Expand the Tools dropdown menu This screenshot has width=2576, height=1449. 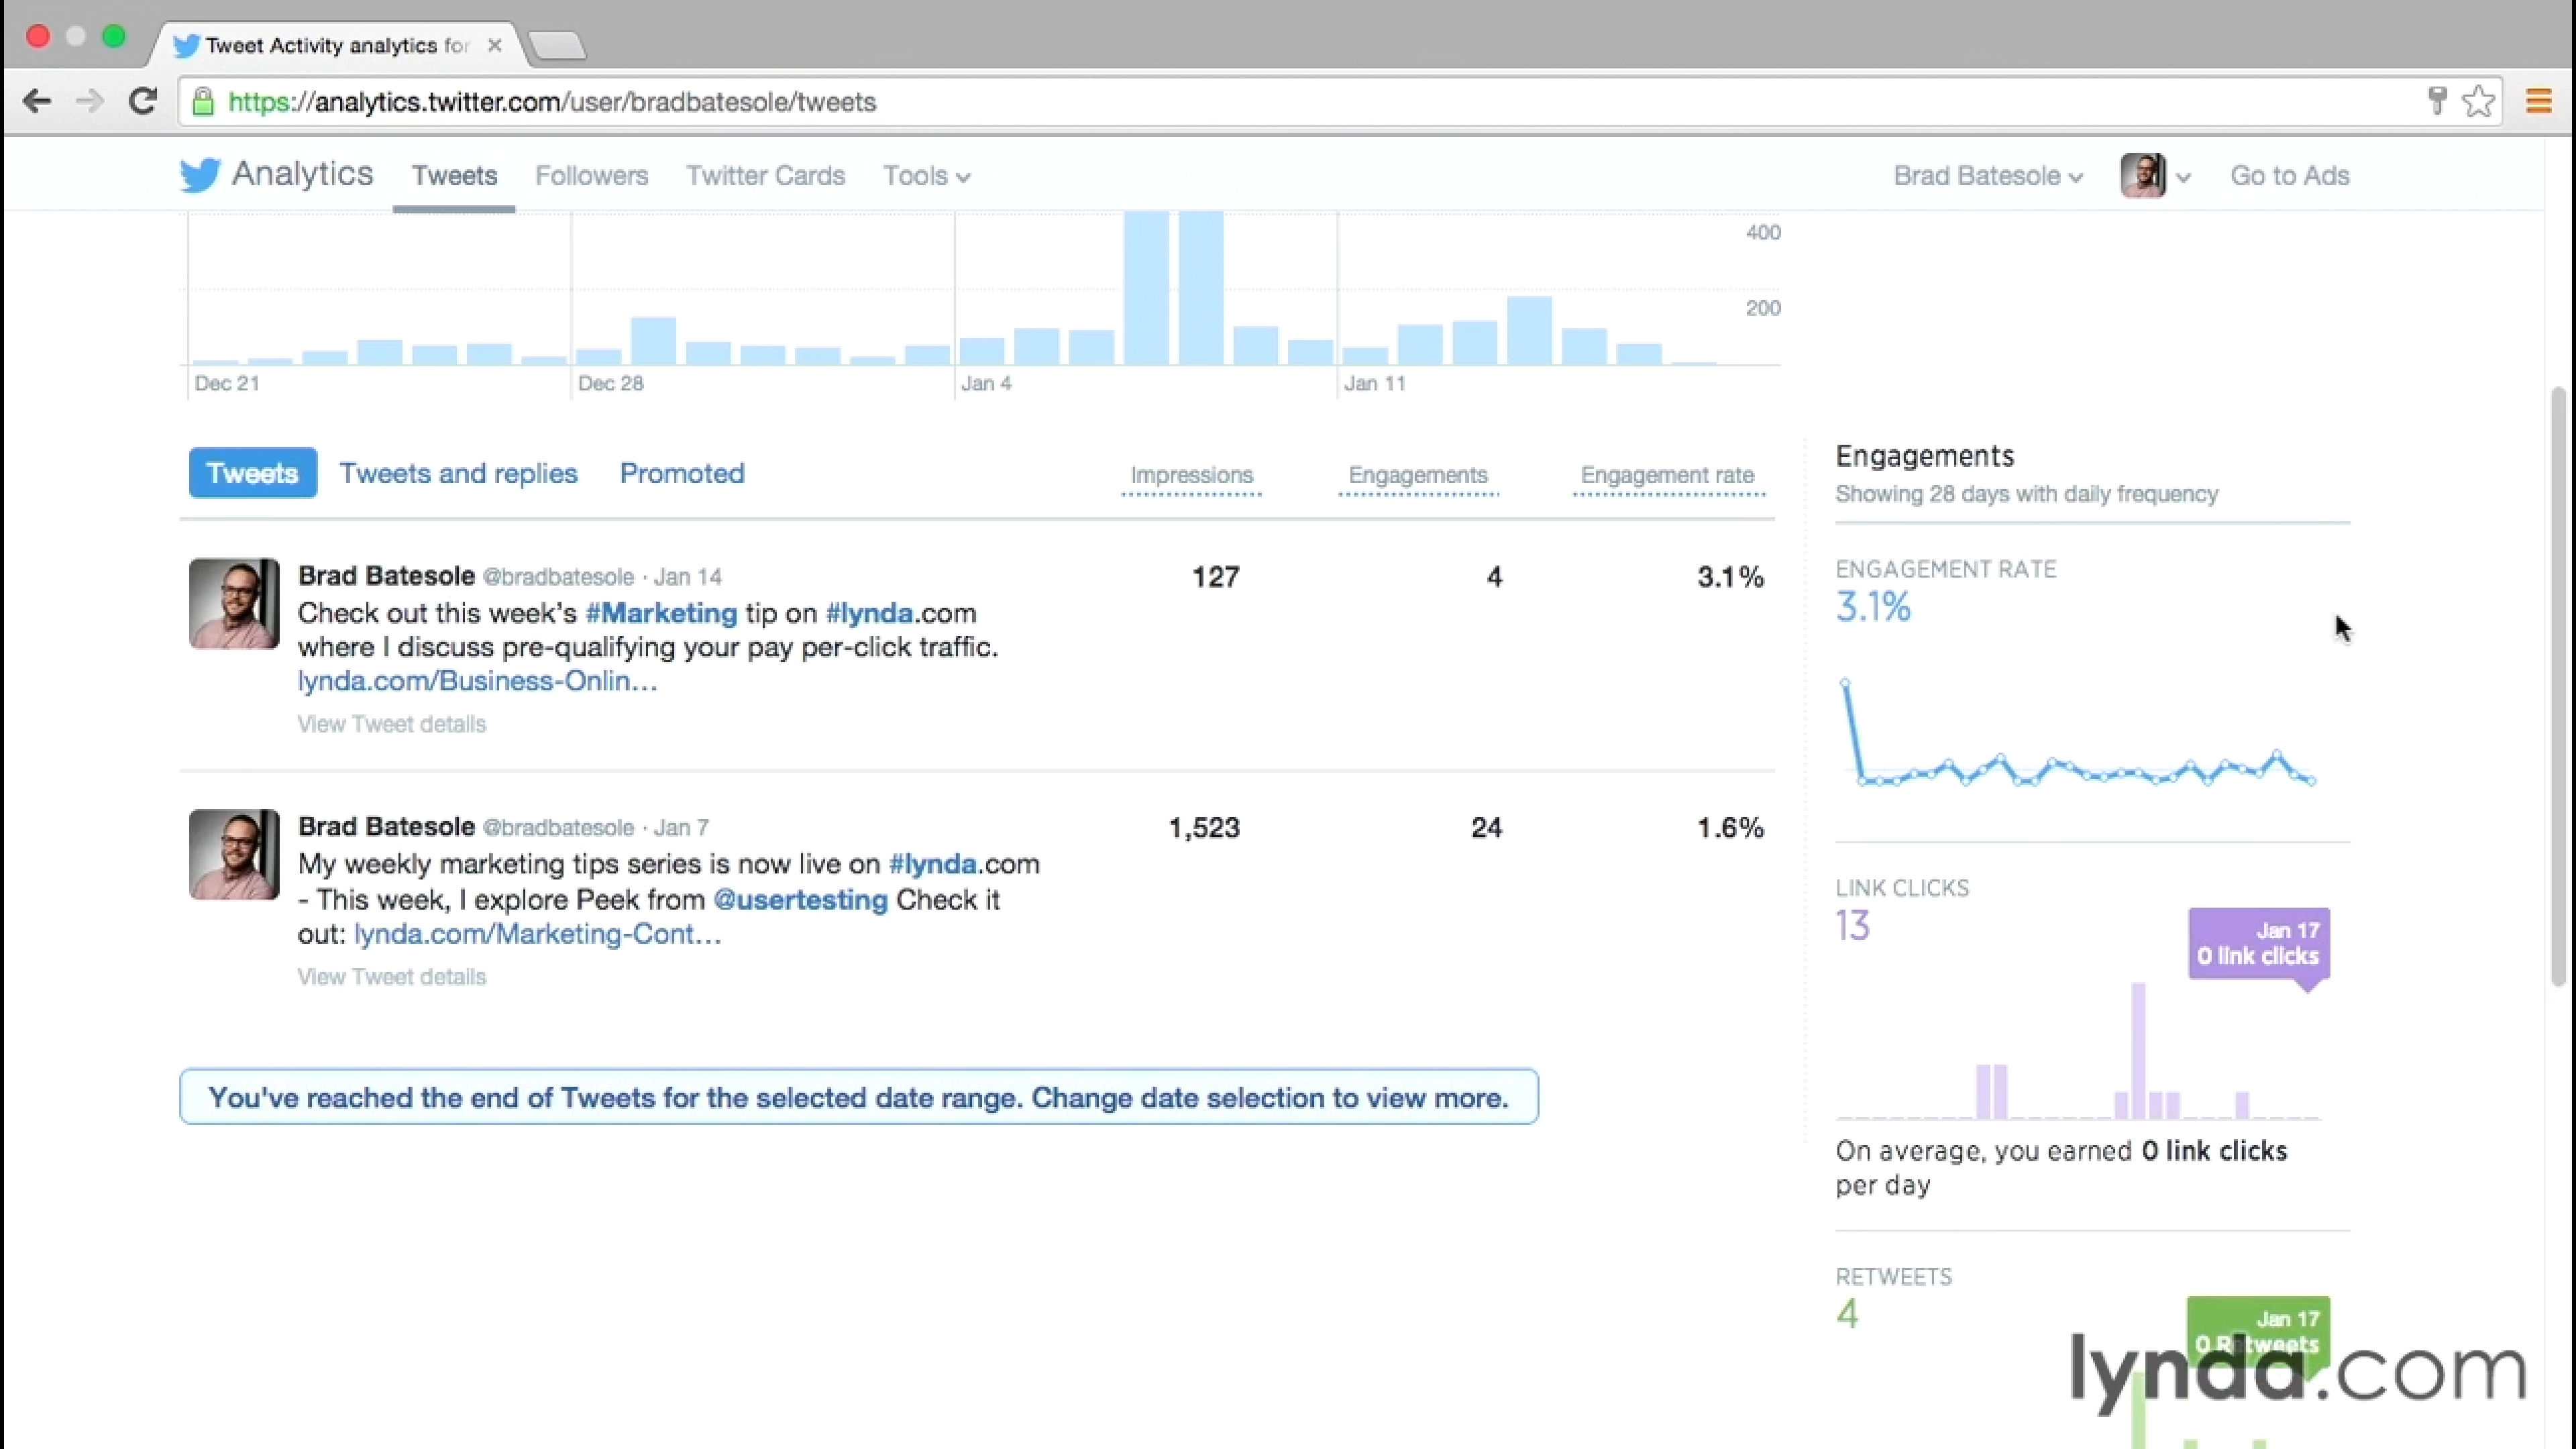pos(925,176)
